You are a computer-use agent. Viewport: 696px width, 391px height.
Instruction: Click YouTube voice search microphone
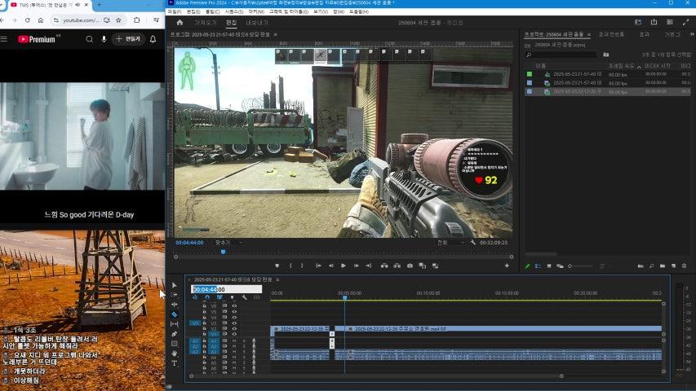104,39
